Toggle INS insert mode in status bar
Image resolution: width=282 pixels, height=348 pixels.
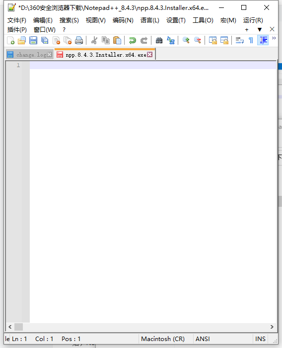(260, 339)
